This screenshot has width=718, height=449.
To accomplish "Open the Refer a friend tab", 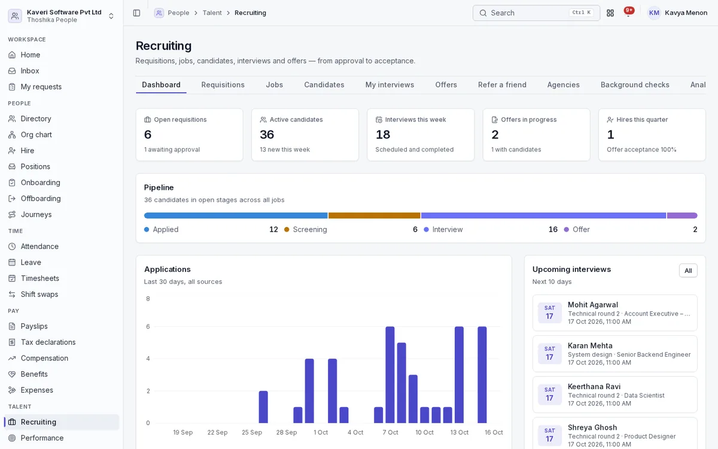I will tap(503, 85).
